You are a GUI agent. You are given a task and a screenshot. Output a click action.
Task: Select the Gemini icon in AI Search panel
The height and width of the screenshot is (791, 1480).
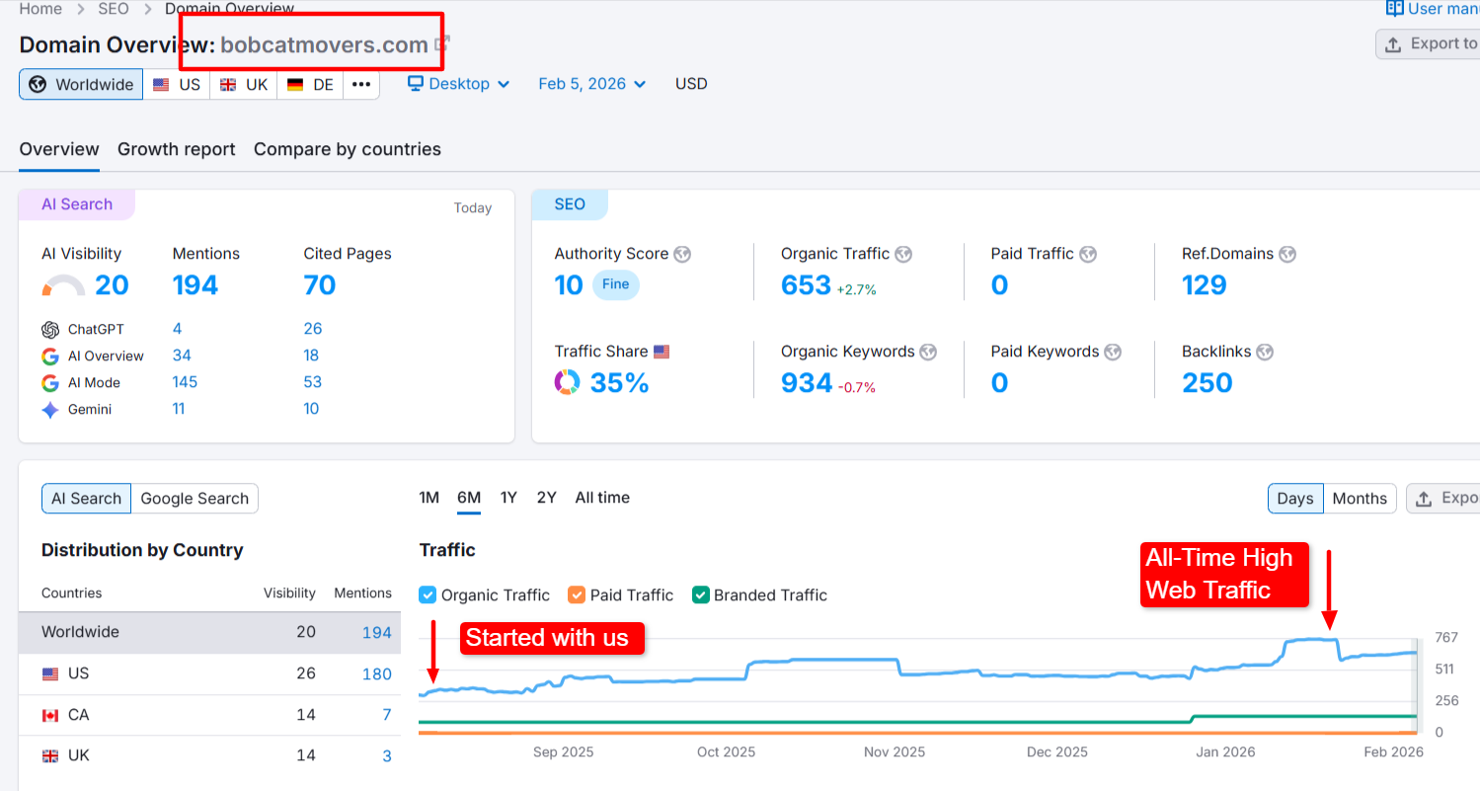tap(50, 409)
